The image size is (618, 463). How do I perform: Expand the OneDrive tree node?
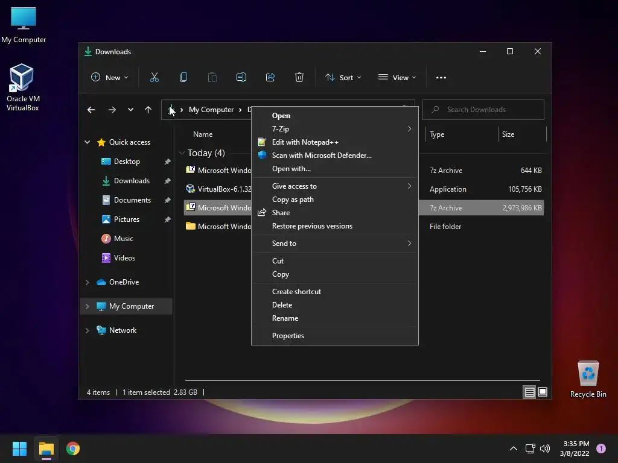pyautogui.click(x=87, y=282)
